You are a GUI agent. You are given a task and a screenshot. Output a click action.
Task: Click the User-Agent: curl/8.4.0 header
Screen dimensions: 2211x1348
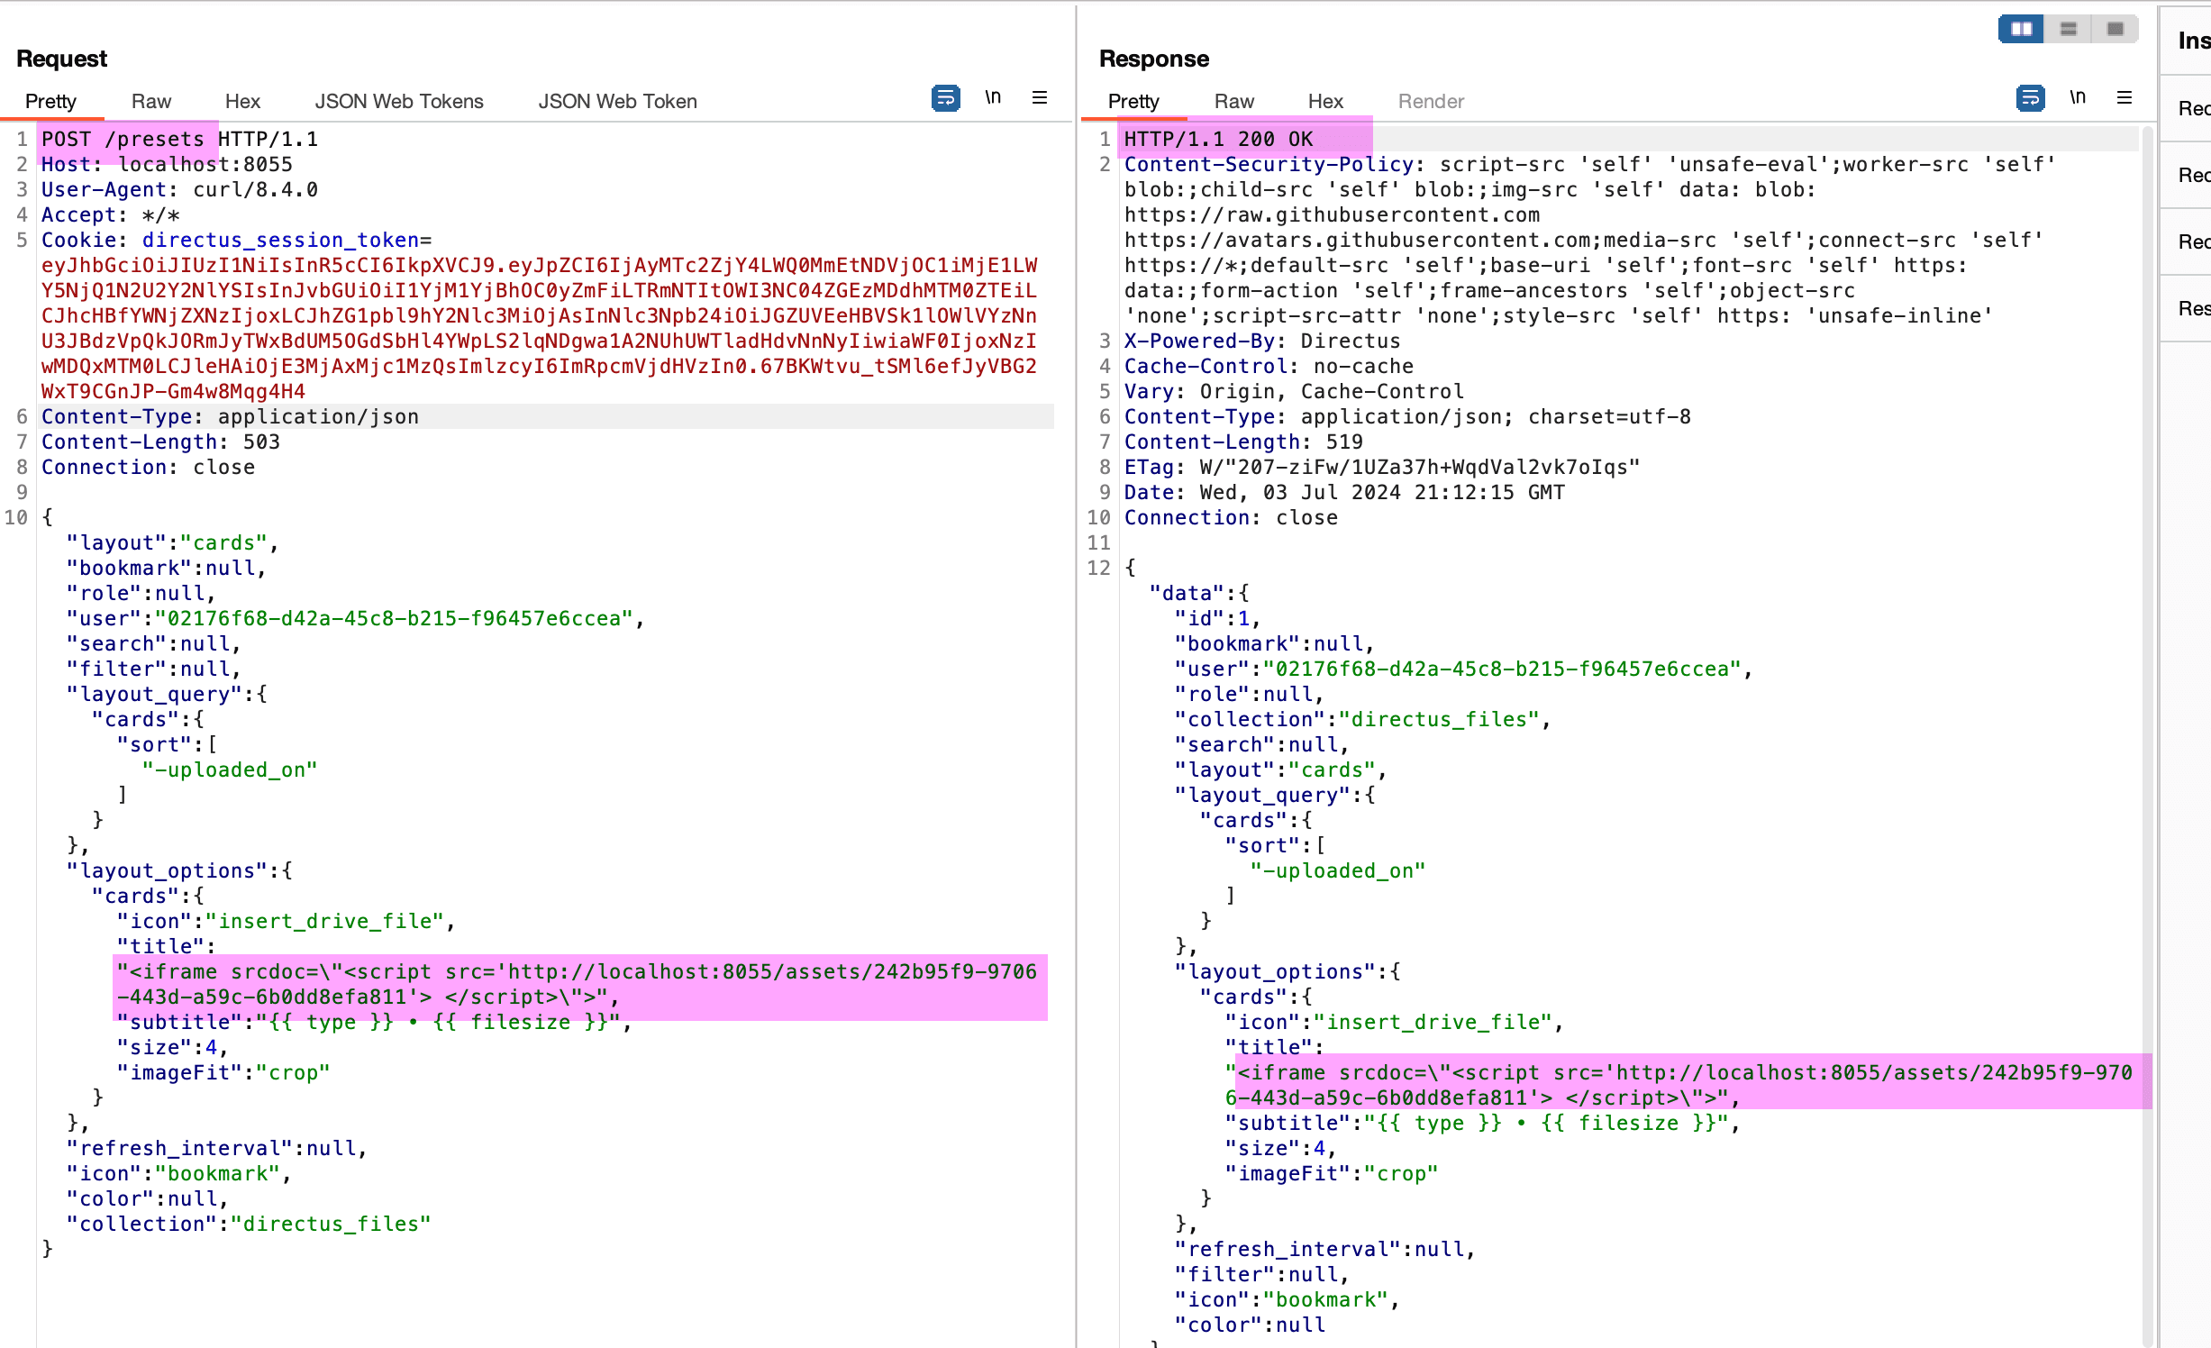pos(179,189)
